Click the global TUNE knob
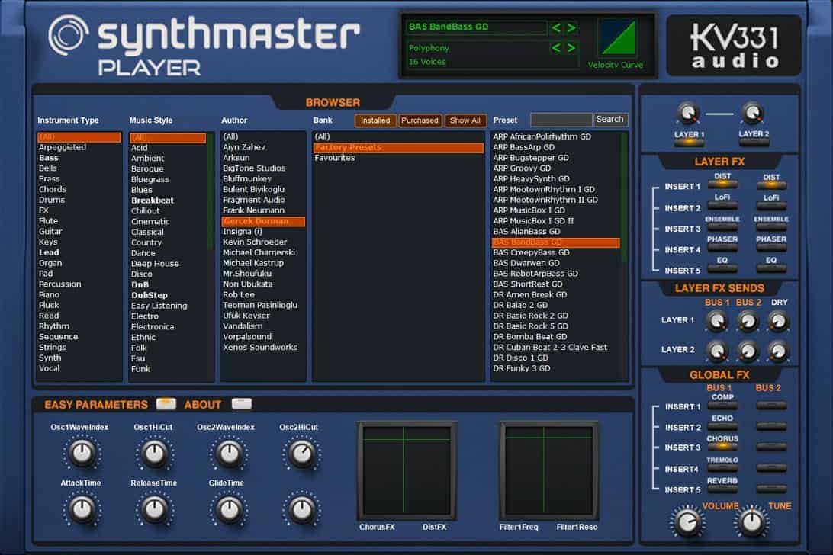The height and width of the screenshot is (555, 833). click(751, 522)
